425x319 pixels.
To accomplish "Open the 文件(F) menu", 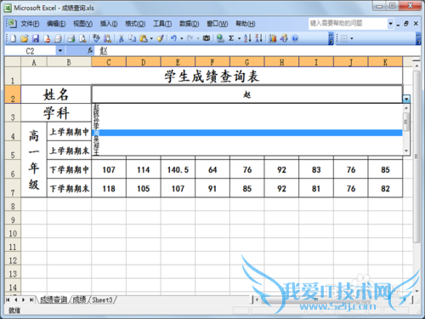I will (x=30, y=24).
